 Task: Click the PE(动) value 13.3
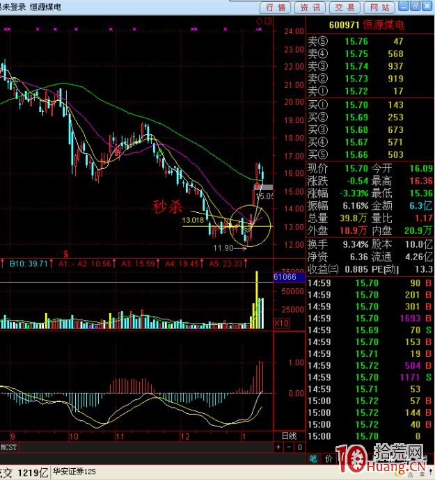coord(423,269)
